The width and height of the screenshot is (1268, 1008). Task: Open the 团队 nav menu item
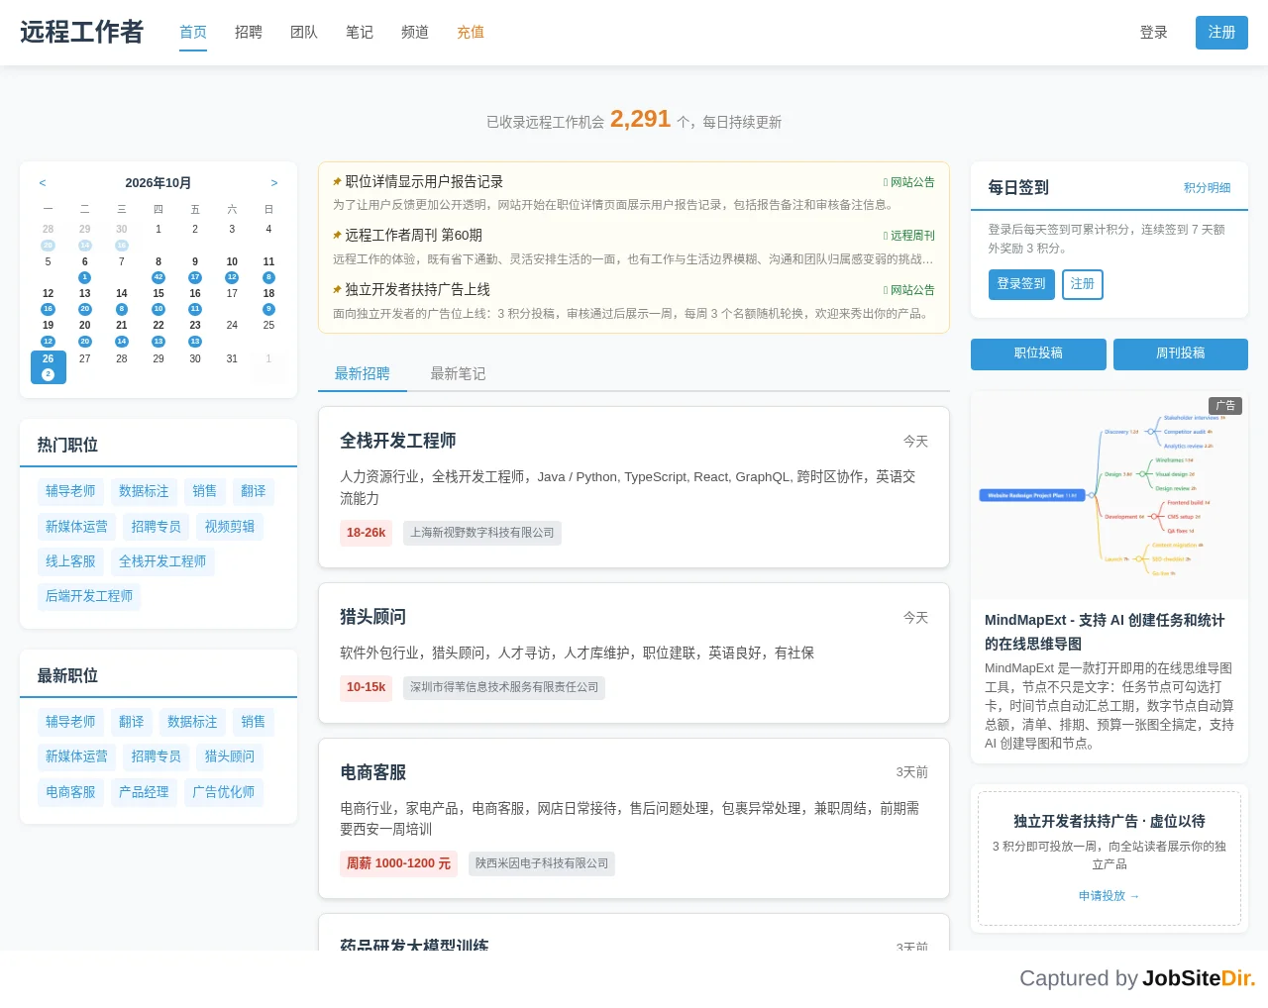pyautogui.click(x=304, y=33)
